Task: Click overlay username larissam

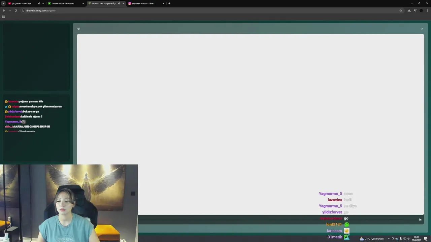Action: click(x=334, y=231)
